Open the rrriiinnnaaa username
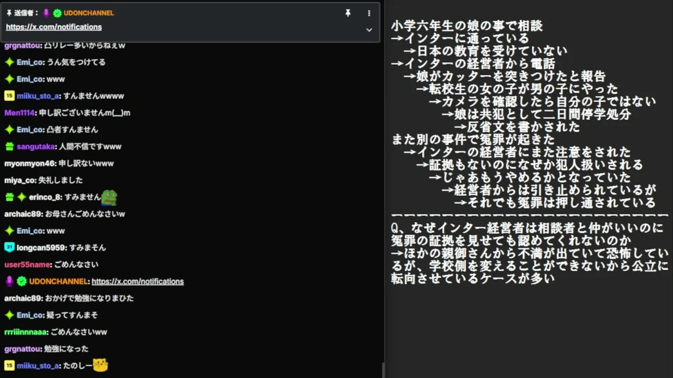 coord(26,332)
